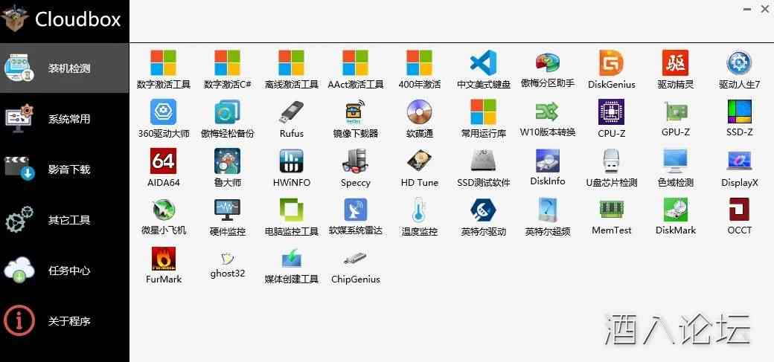Open 微星小飞机 icon
Screen dimensions: 774x362
[x=163, y=210]
